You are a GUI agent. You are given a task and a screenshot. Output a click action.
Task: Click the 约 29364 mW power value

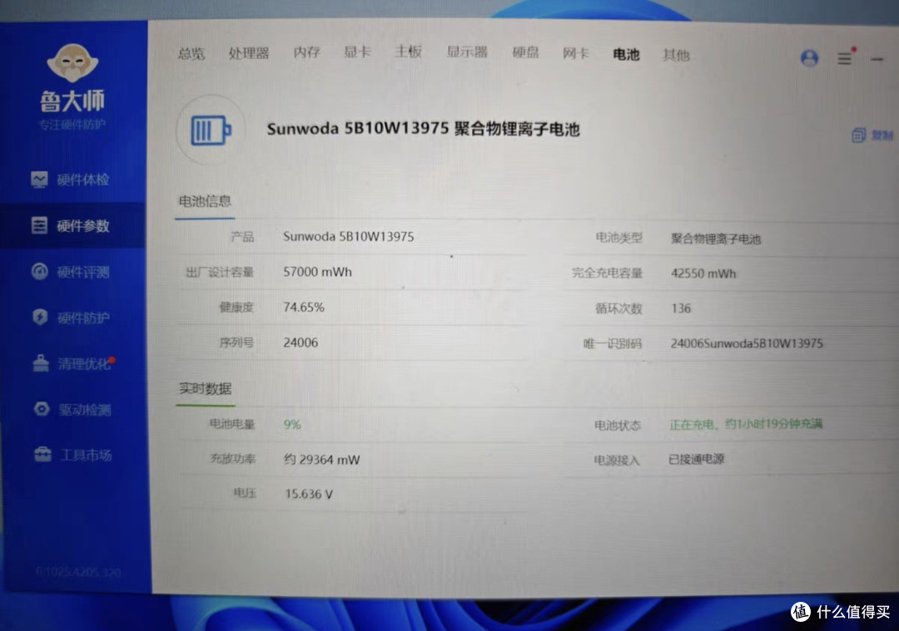[321, 459]
